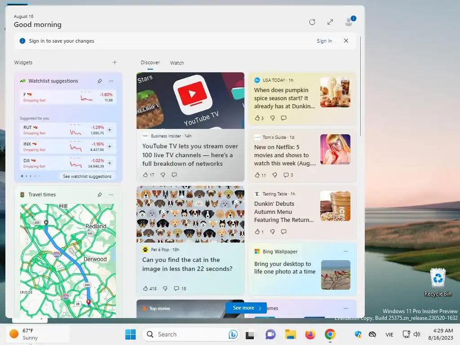Open Travel times more options
Viewport: 460px width, 345px height.
[111, 195]
